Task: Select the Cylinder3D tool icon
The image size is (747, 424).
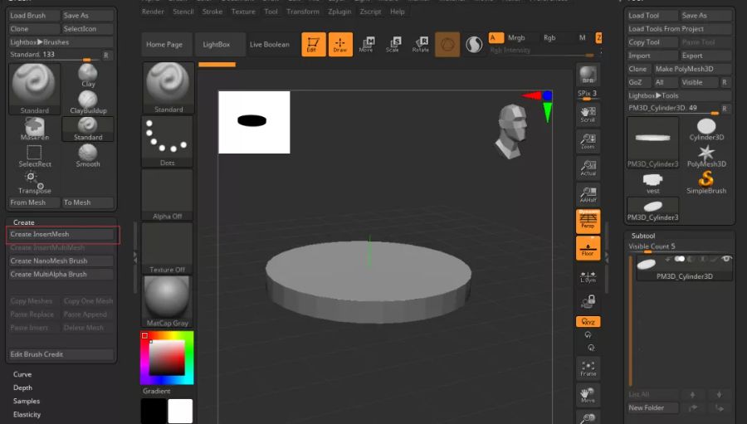Action: (x=706, y=129)
